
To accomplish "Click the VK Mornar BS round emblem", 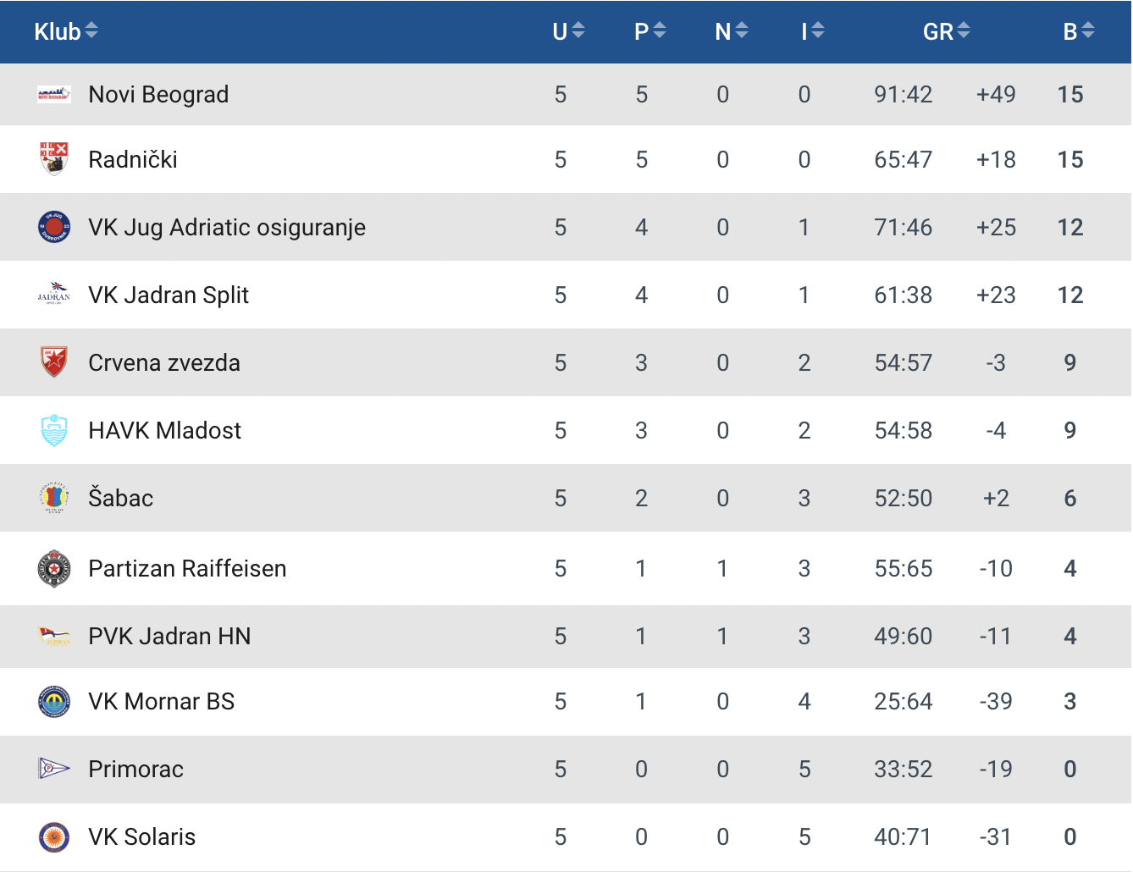I will (x=54, y=702).
